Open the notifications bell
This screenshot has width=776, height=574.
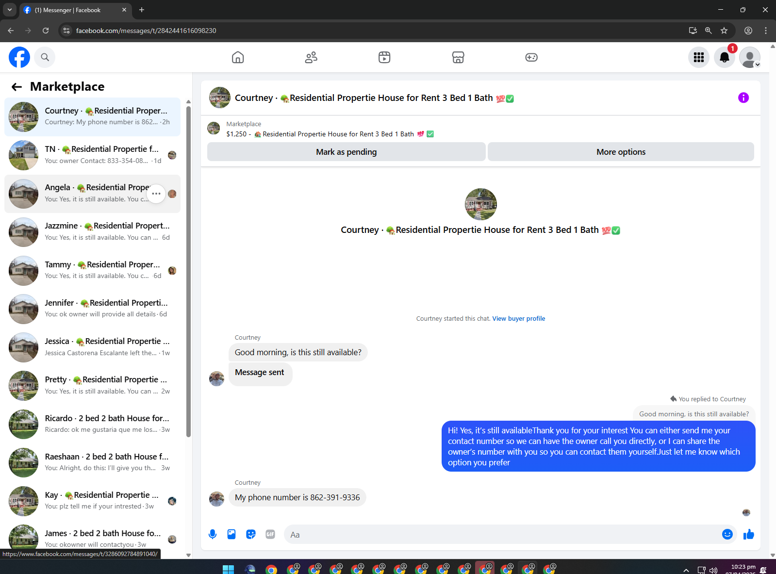coord(725,57)
